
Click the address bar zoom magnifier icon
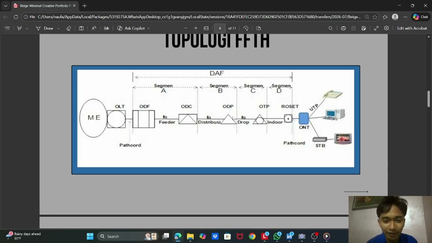point(367,17)
